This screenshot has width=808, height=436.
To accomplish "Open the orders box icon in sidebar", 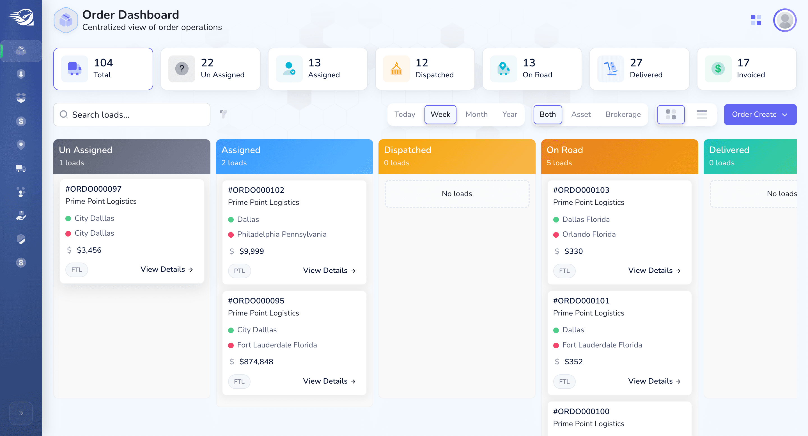I will coord(21,51).
